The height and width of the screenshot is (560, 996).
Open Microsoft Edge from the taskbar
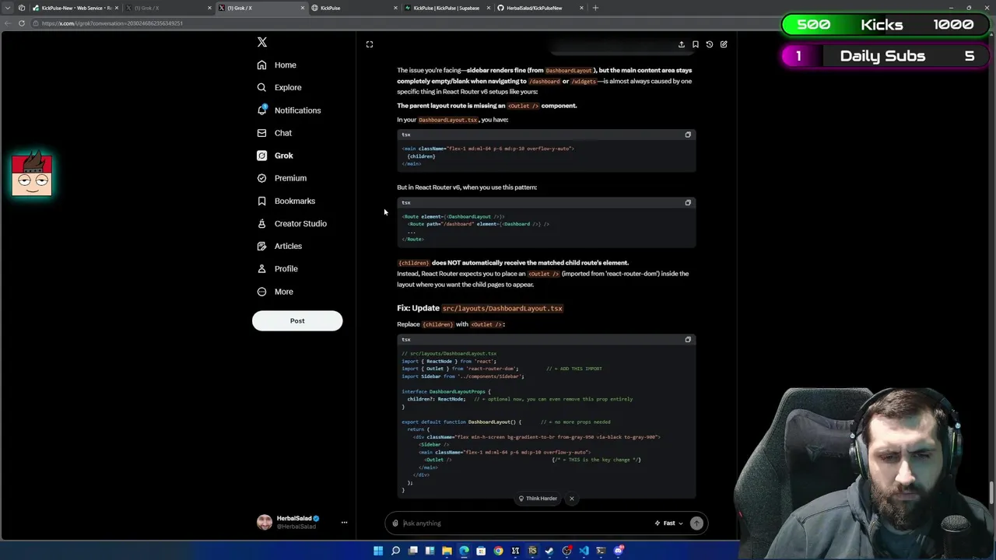[x=464, y=551]
